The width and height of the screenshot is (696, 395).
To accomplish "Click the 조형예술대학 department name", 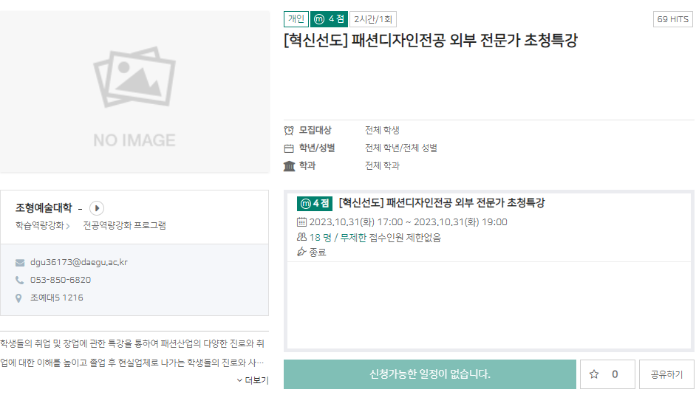I will point(44,208).
